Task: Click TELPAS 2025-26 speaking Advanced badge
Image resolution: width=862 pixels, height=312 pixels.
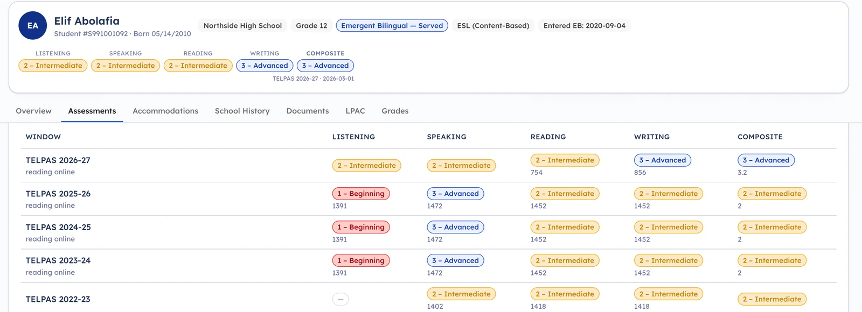Action: click(x=455, y=194)
